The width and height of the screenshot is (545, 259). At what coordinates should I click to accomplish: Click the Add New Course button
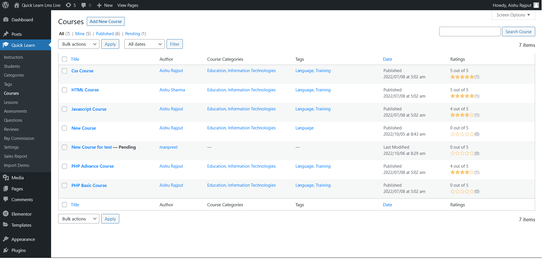[x=106, y=21]
